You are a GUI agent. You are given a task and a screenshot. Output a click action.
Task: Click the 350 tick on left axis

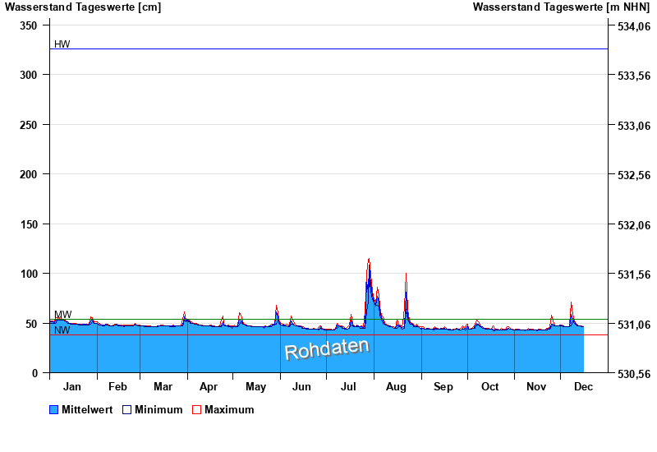point(29,25)
